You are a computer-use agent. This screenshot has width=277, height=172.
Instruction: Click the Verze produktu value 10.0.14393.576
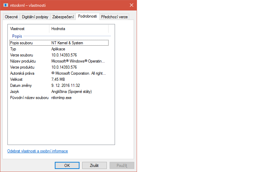[x=64, y=67]
